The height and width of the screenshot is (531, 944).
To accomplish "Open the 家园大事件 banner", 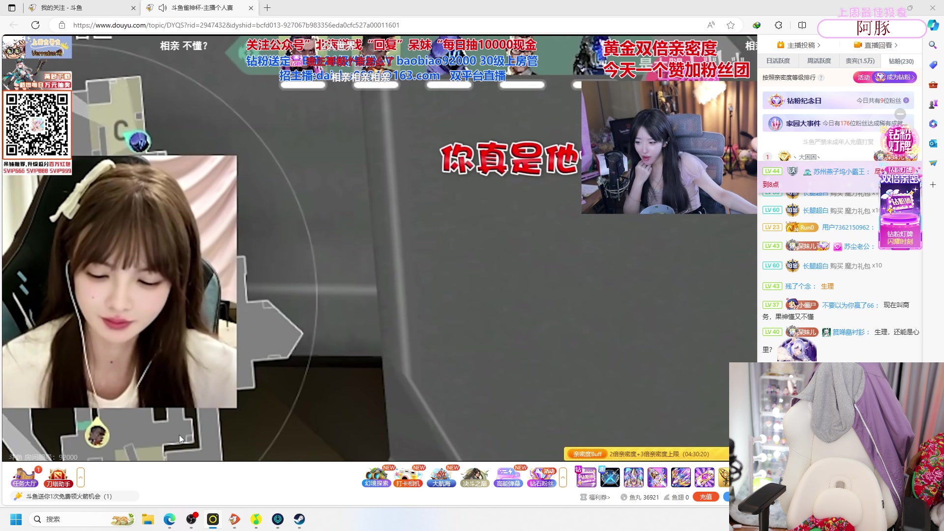I will 838,123.
